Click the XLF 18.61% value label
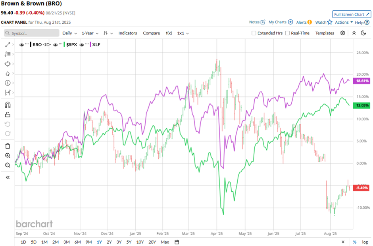 [x=362, y=81]
